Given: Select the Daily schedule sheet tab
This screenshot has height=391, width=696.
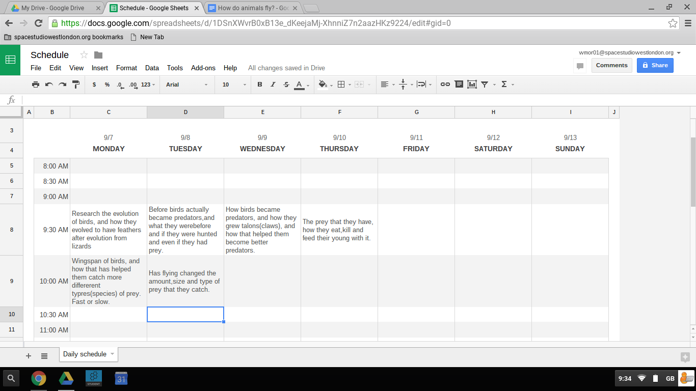Looking at the screenshot, I should tap(88, 354).
